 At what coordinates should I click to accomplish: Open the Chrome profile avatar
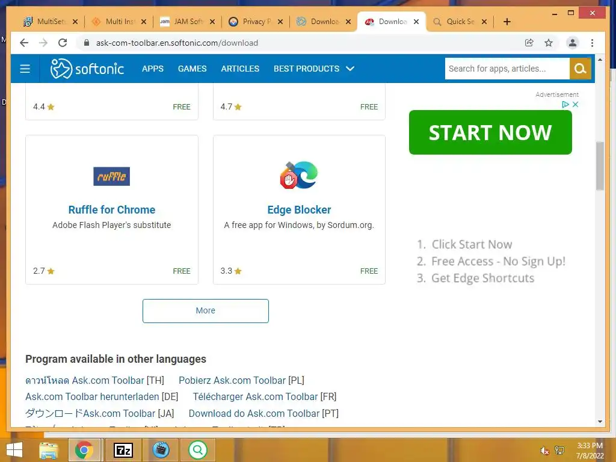(x=573, y=43)
